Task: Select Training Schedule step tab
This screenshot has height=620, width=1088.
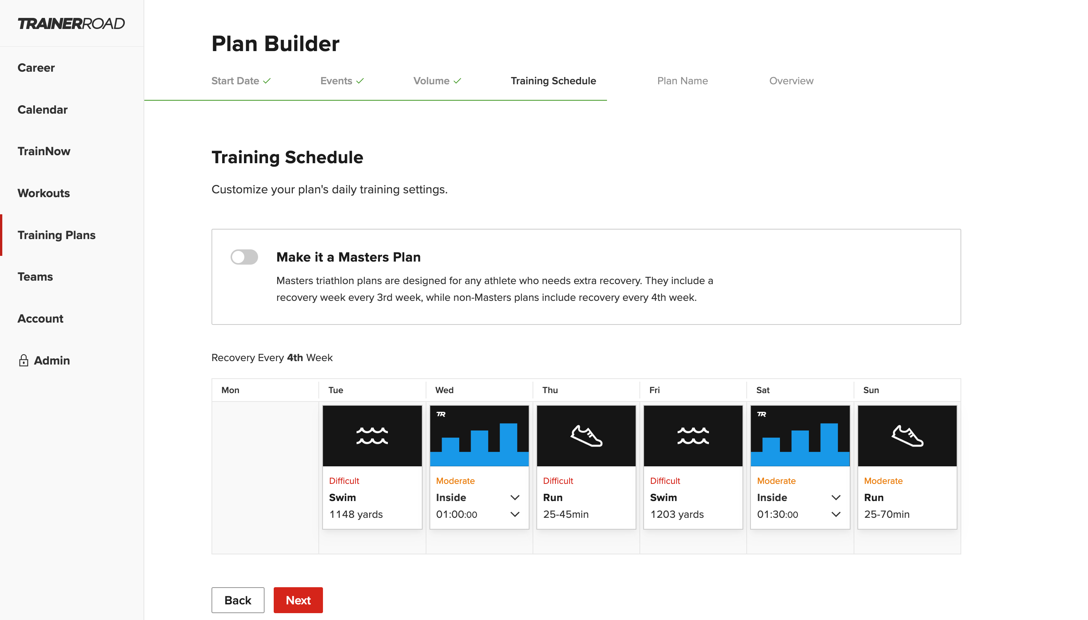Action: [x=553, y=81]
